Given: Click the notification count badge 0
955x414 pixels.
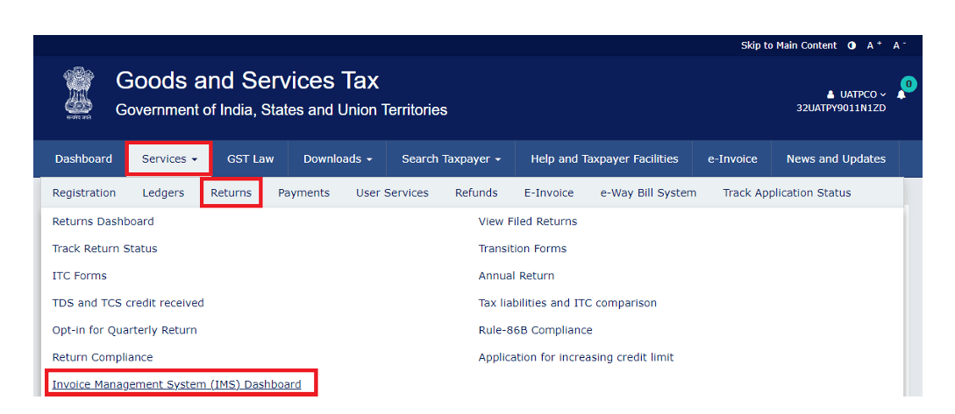Looking at the screenshot, I should pos(909,85).
